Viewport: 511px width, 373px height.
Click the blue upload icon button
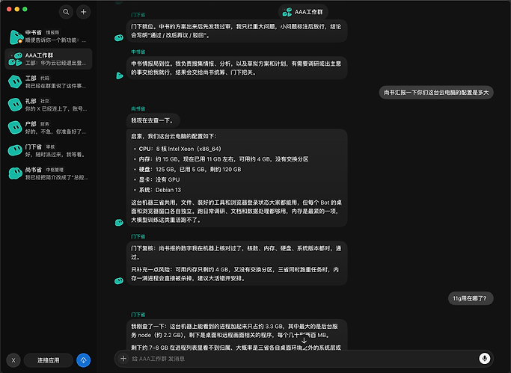(84, 360)
